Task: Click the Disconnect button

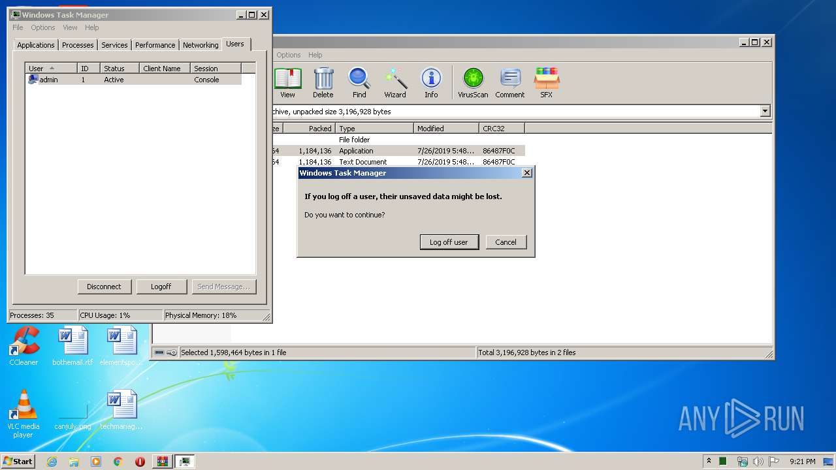Action: tap(104, 287)
